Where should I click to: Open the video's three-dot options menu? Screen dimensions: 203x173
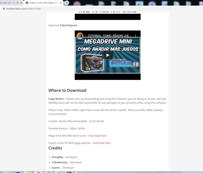click(136, 36)
